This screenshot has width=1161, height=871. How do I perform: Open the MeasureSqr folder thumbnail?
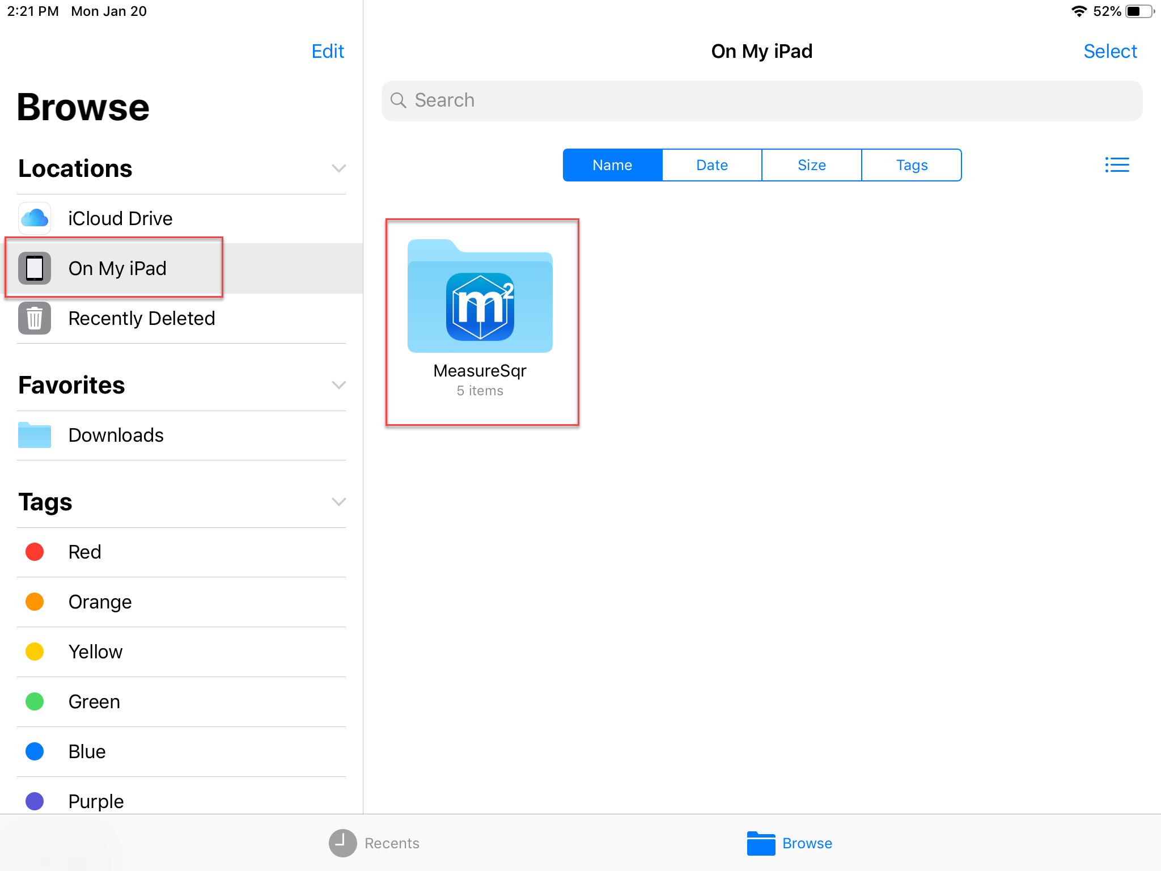[x=480, y=296]
